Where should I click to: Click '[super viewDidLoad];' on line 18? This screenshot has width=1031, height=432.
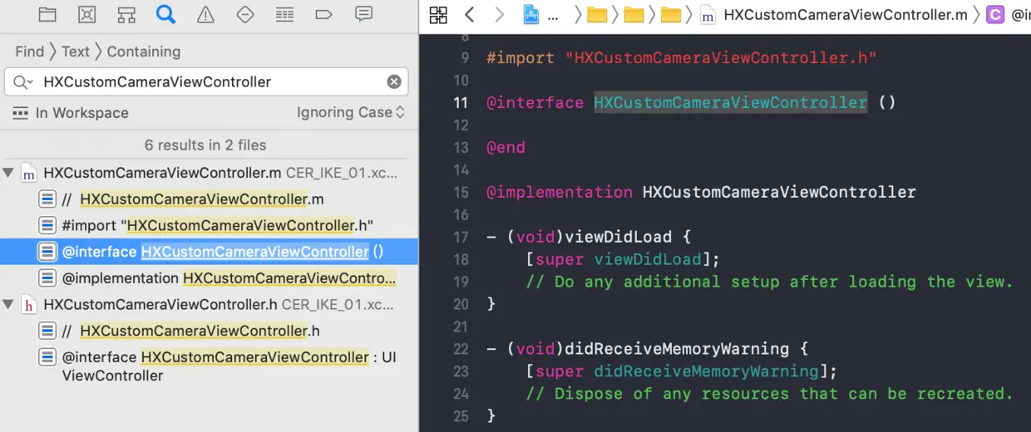[623, 259]
